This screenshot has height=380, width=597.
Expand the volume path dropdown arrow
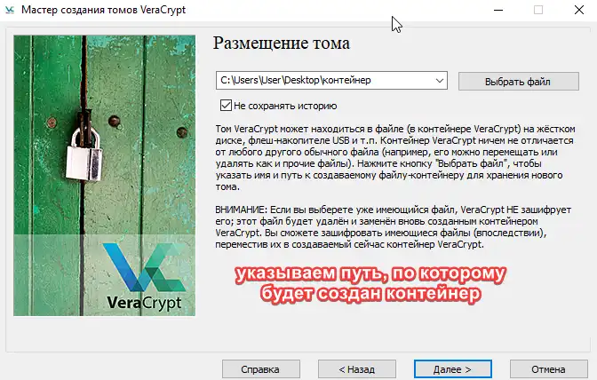tap(440, 81)
